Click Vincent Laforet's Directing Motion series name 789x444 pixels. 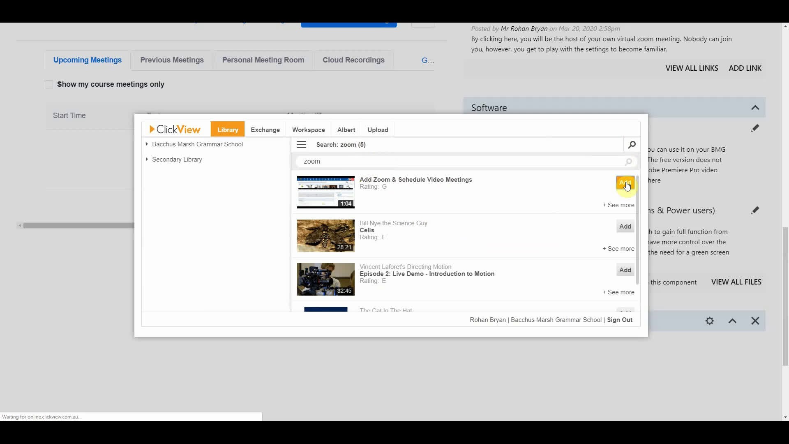405,267
